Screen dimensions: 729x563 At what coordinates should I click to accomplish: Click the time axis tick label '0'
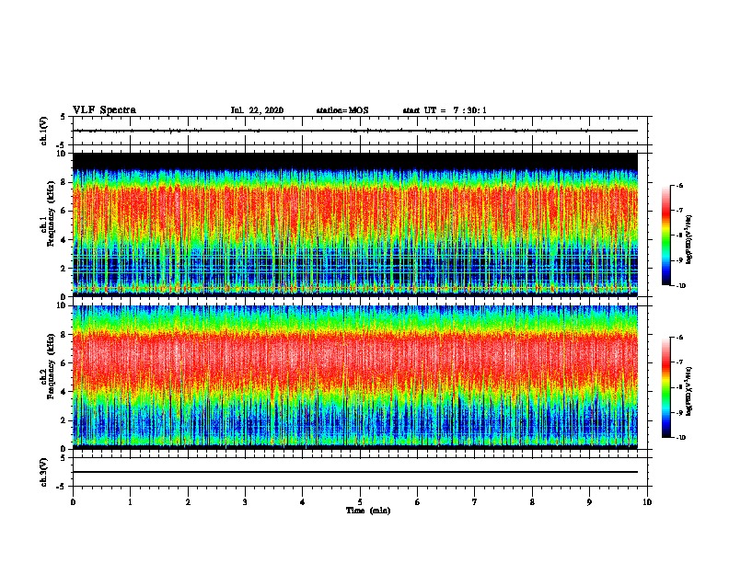[x=73, y=502]
